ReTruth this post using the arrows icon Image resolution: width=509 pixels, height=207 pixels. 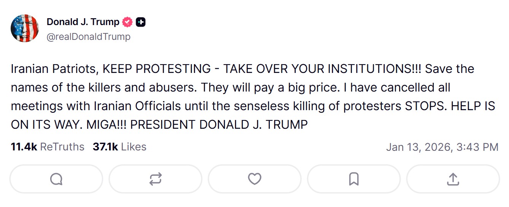pyautogui.click(x=155, y=179)
